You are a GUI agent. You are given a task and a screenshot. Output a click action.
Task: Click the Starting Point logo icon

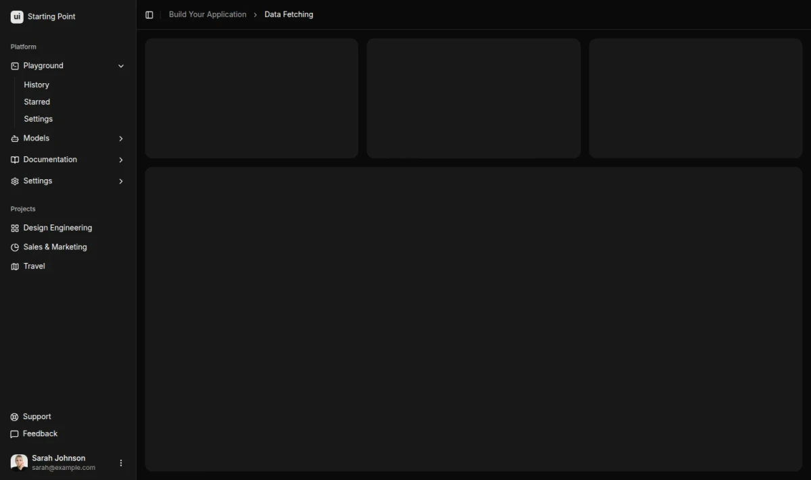tap(17, 16)
